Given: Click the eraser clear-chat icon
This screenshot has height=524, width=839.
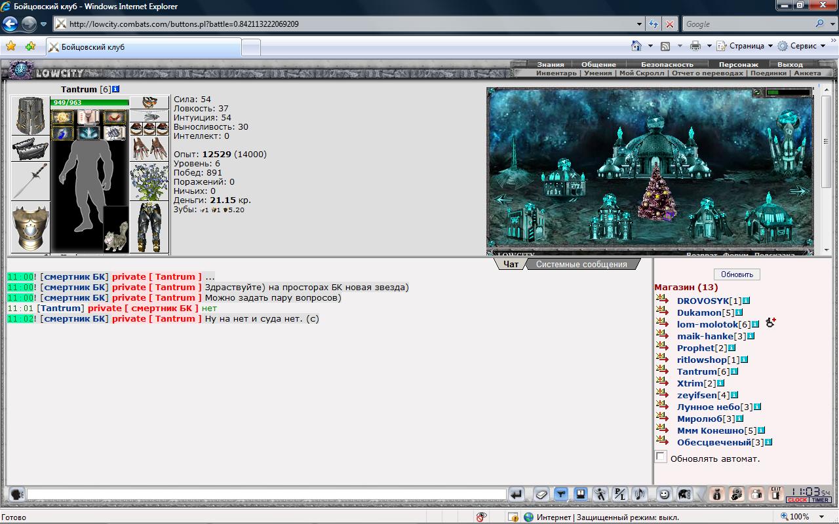Looking at the screenshot, I should point(541,495).
